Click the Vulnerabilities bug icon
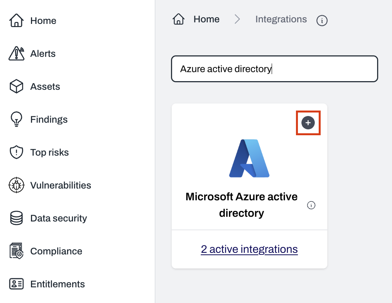 (x=16, y=185)
